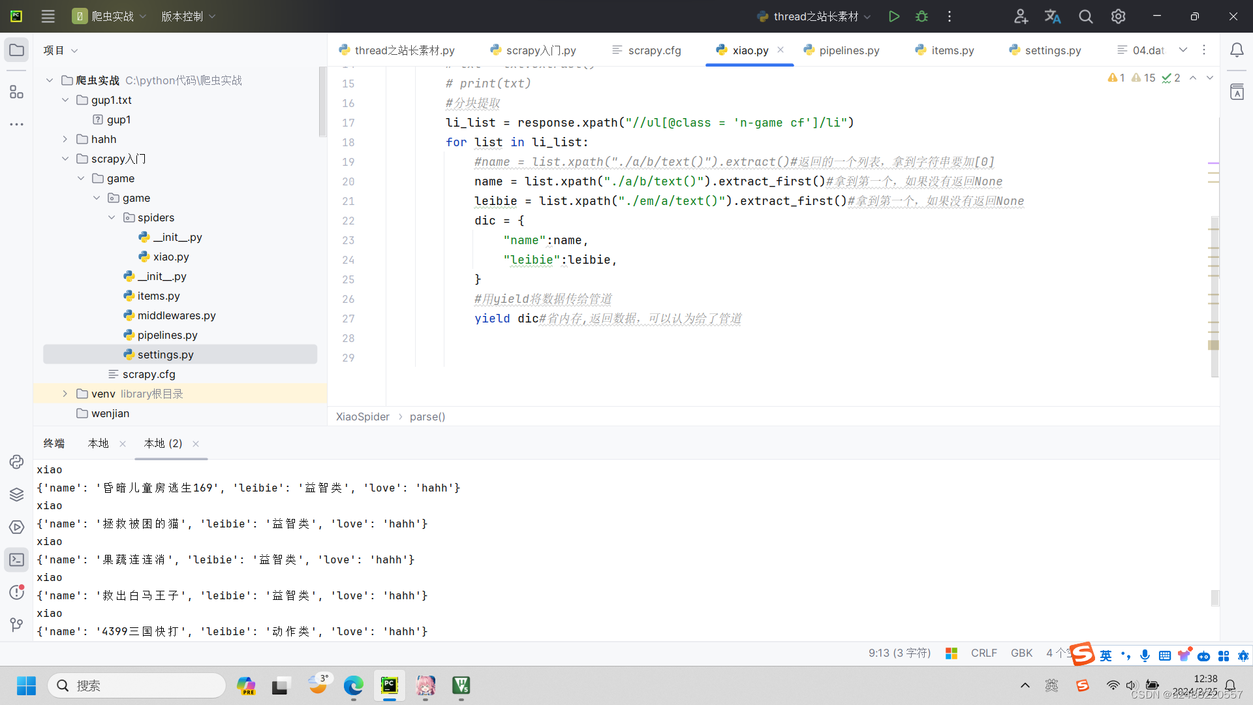The height and width of the screenshot is (705, 1253).
Task: Show hidden editor tabs dropdown chevron
Action: coord(1183,50)
